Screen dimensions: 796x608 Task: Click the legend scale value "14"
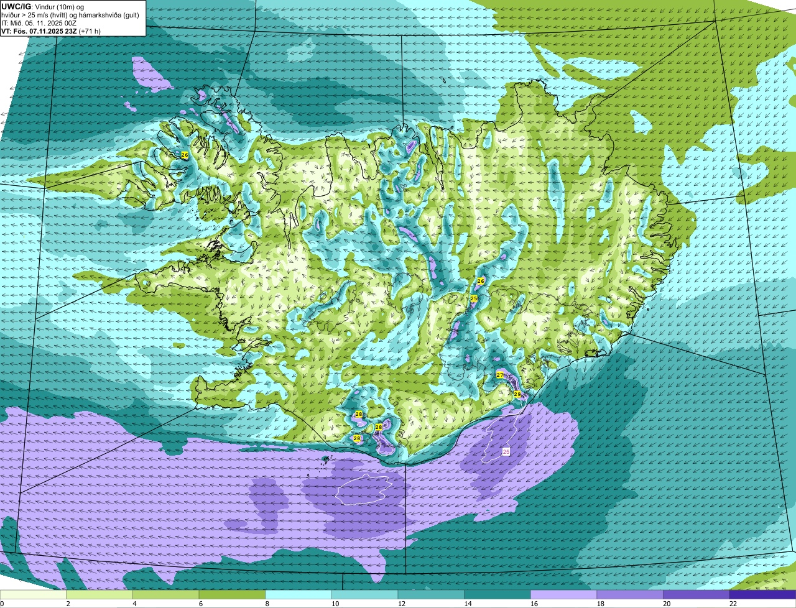[x=468, y=604]
